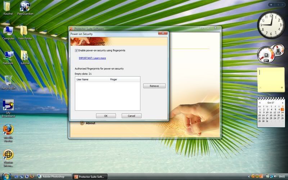Toggle Enable power-on security using fingerprints
The height and width of the screenshot is (180, 288).
click(76, 50)
